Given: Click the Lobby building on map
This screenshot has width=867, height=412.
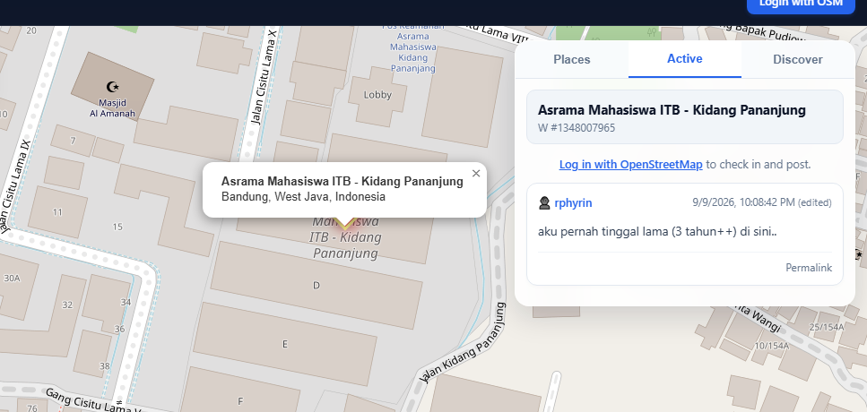Looking at the screenshot, I should 377,95.
